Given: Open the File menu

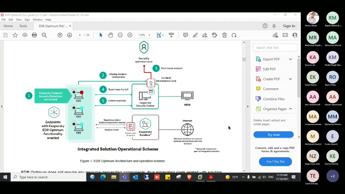Looking at the screenshot, I should (4, 20).
